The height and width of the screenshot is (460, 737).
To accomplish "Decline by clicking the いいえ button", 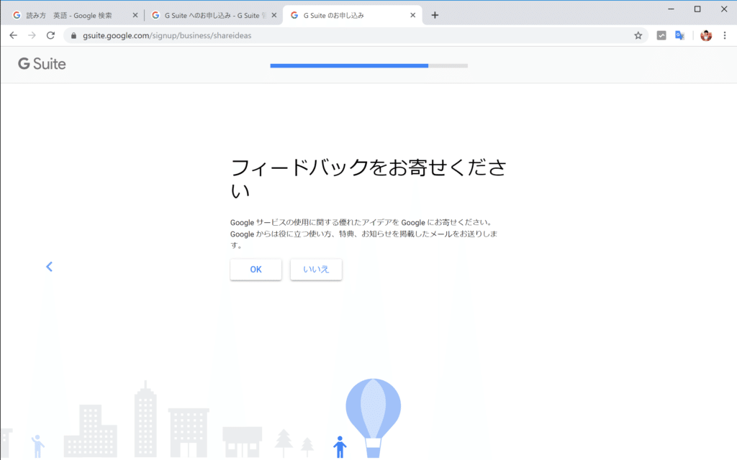I will [x=315, y=270].
